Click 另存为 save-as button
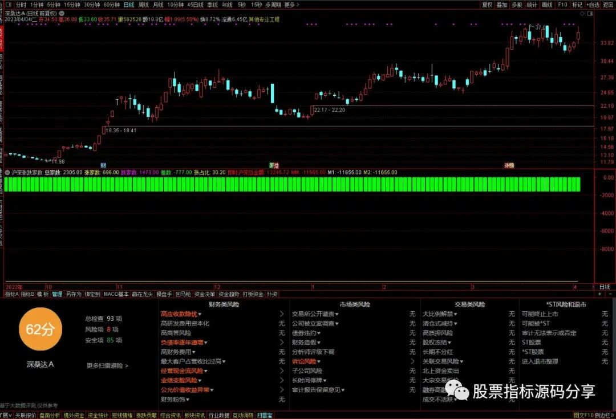The image size is (616, 419). [74, 294]
